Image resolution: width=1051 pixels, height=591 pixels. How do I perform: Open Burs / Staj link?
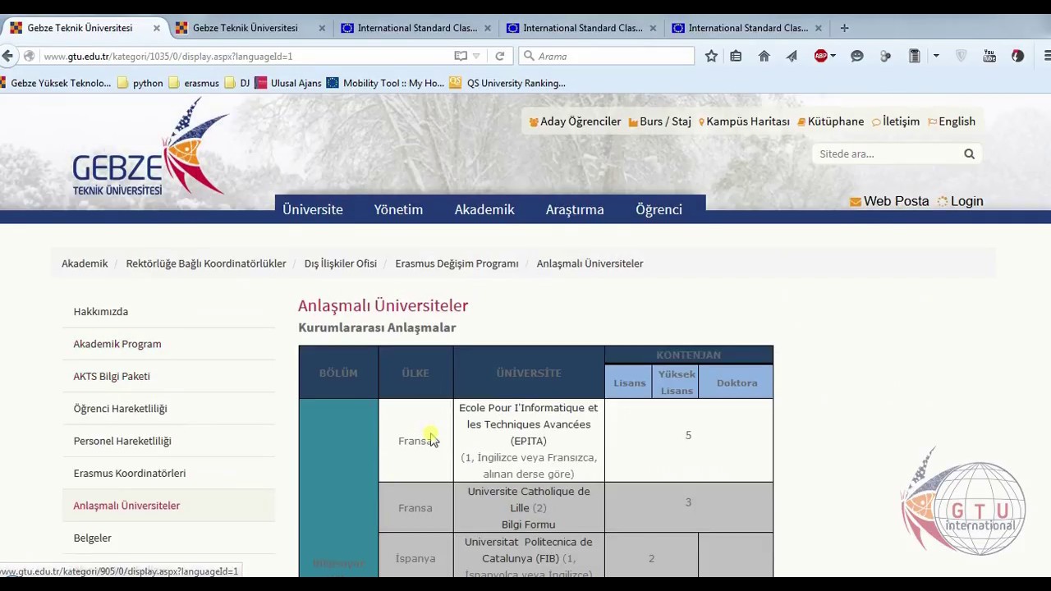(660, 121)
